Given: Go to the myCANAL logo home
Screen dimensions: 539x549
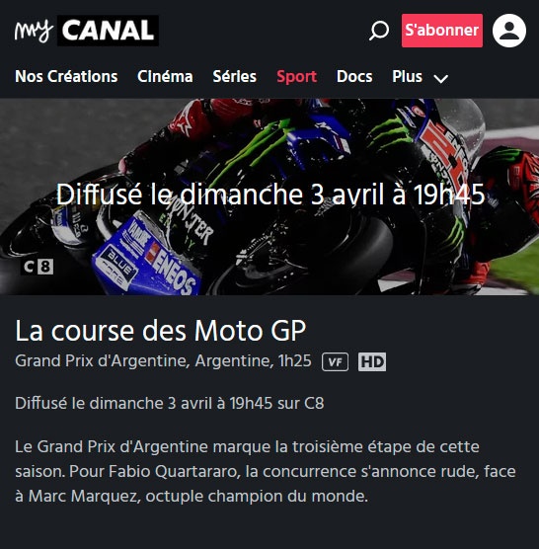Looking at the screenshot, I should click(x=87, y=31).
